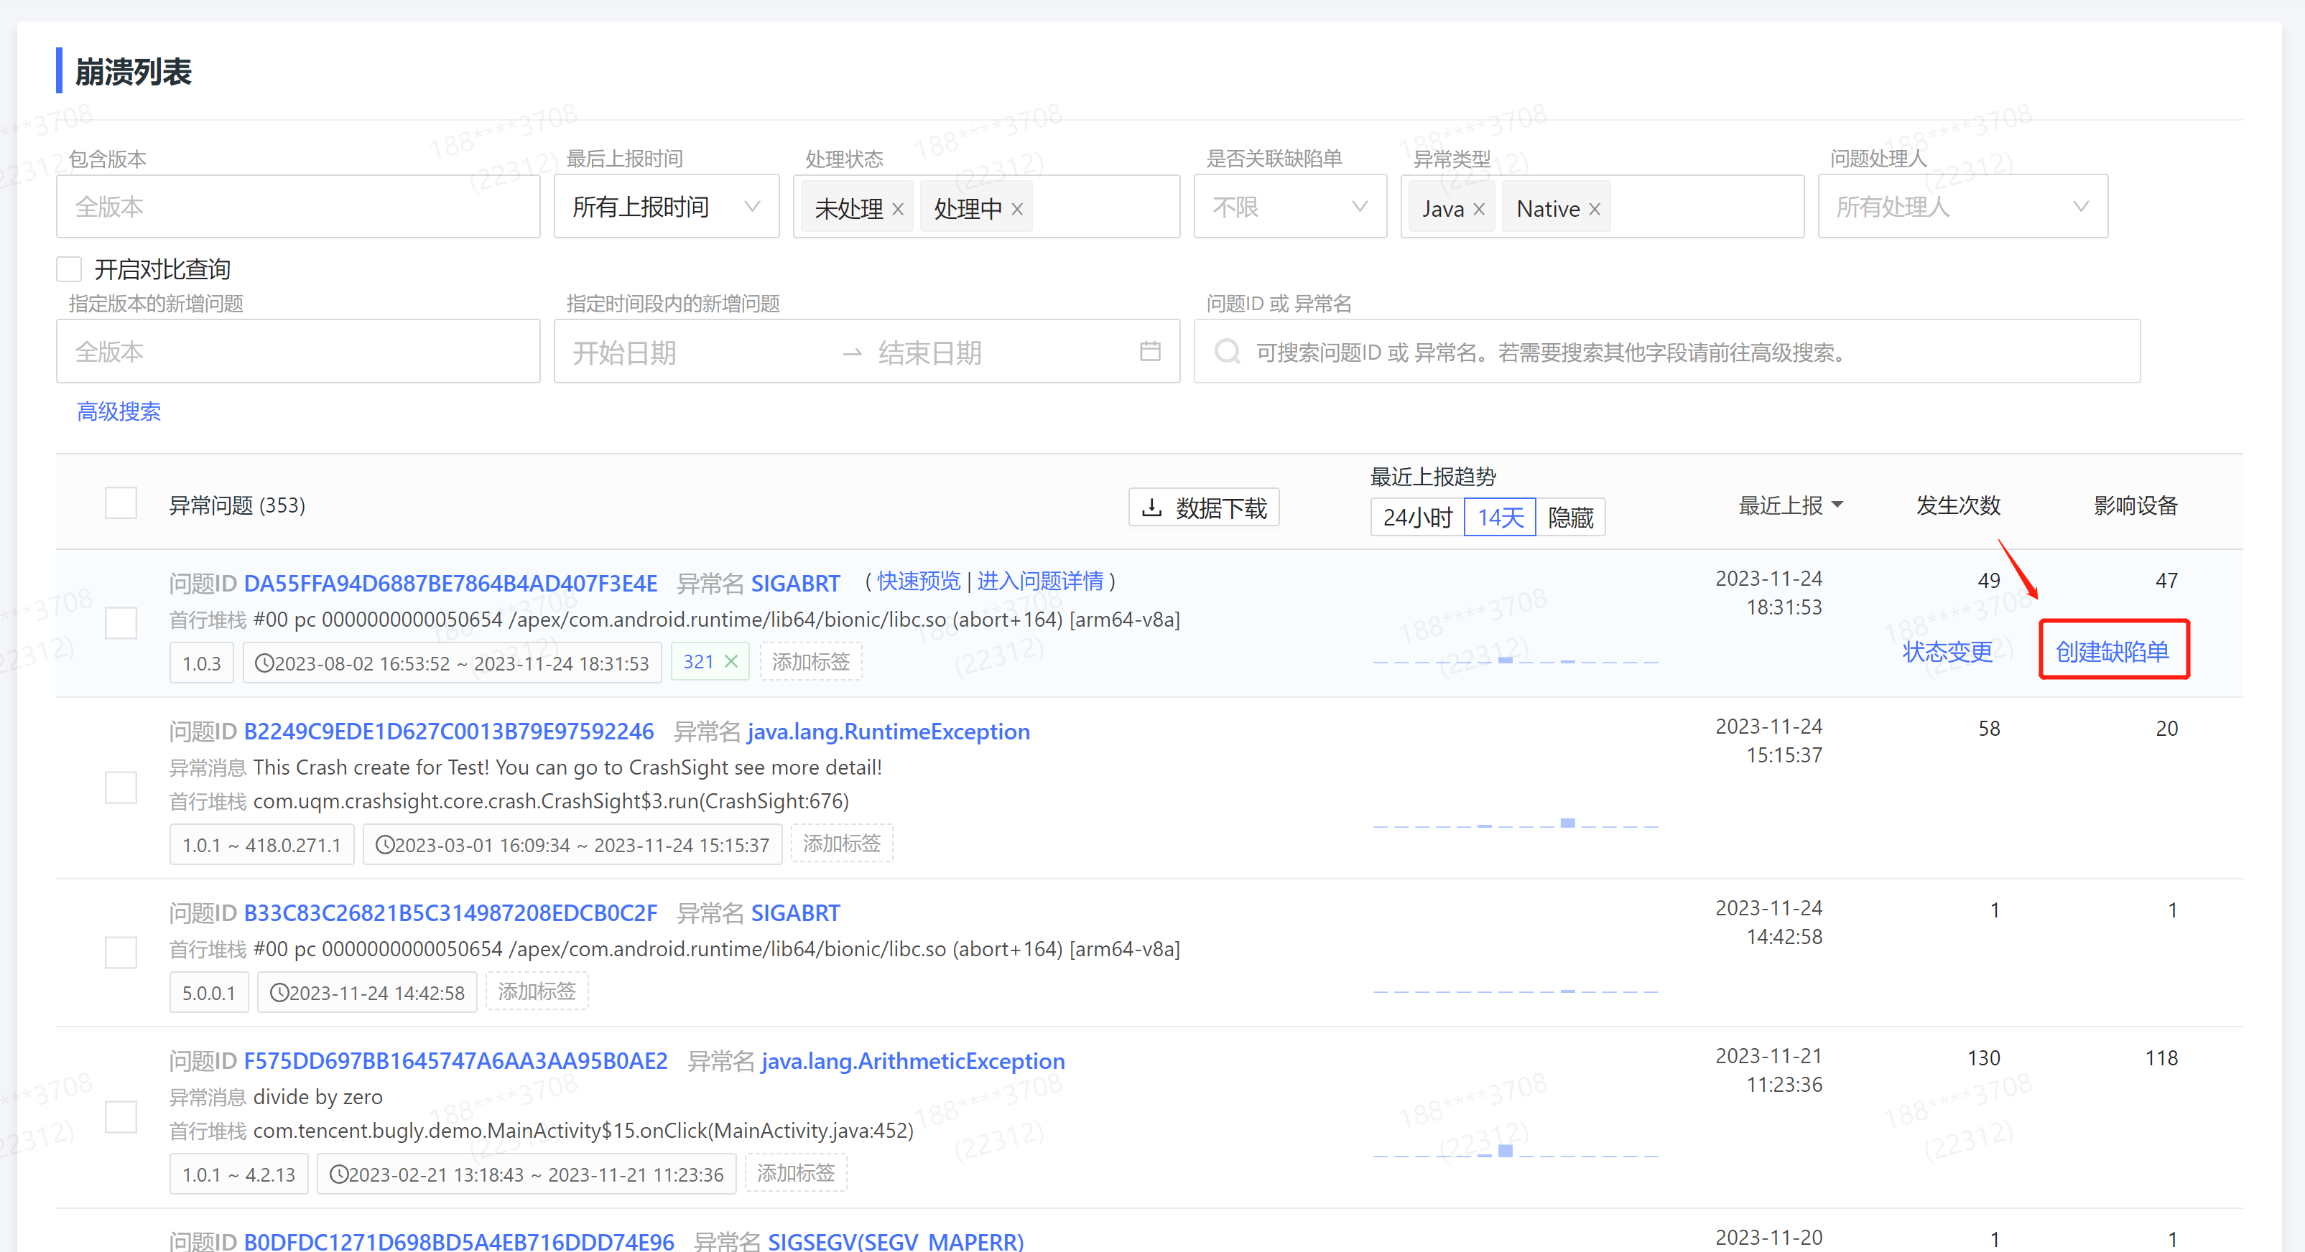Open calendar icon in date range field
Image resolution: width=2305 pixels, height=1252 pixels.
point(1150,352)
